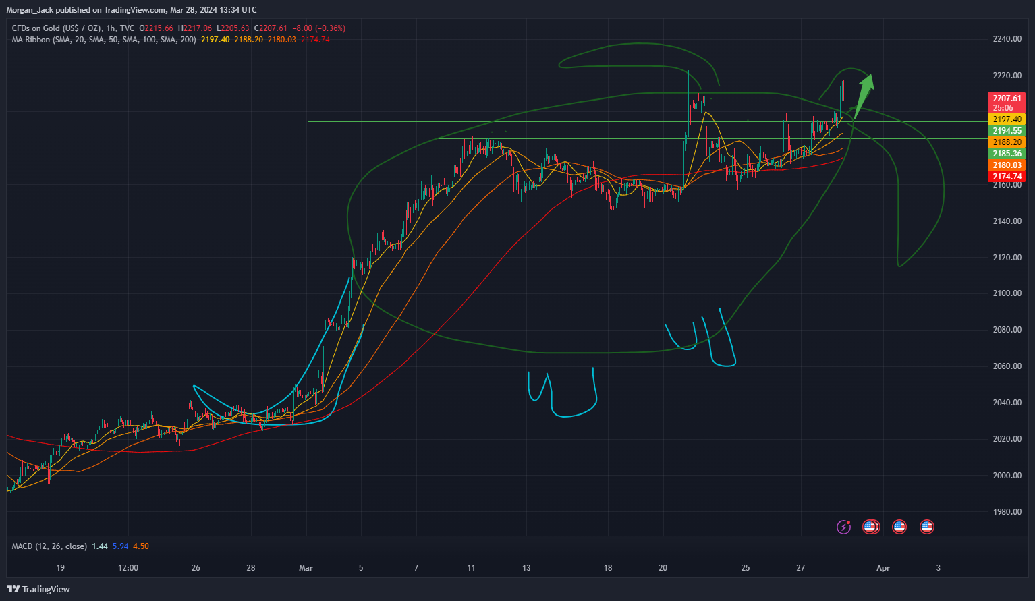Click the 19 date label on time axis
Image resolution: width=1035 pixels, height=601 pixels.
coord(60,568)
